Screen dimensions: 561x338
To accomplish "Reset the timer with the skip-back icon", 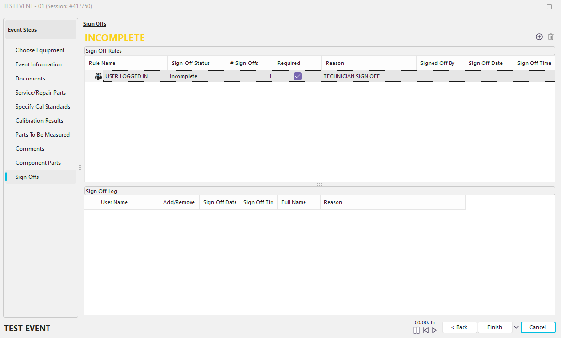I will coord(425,330).
